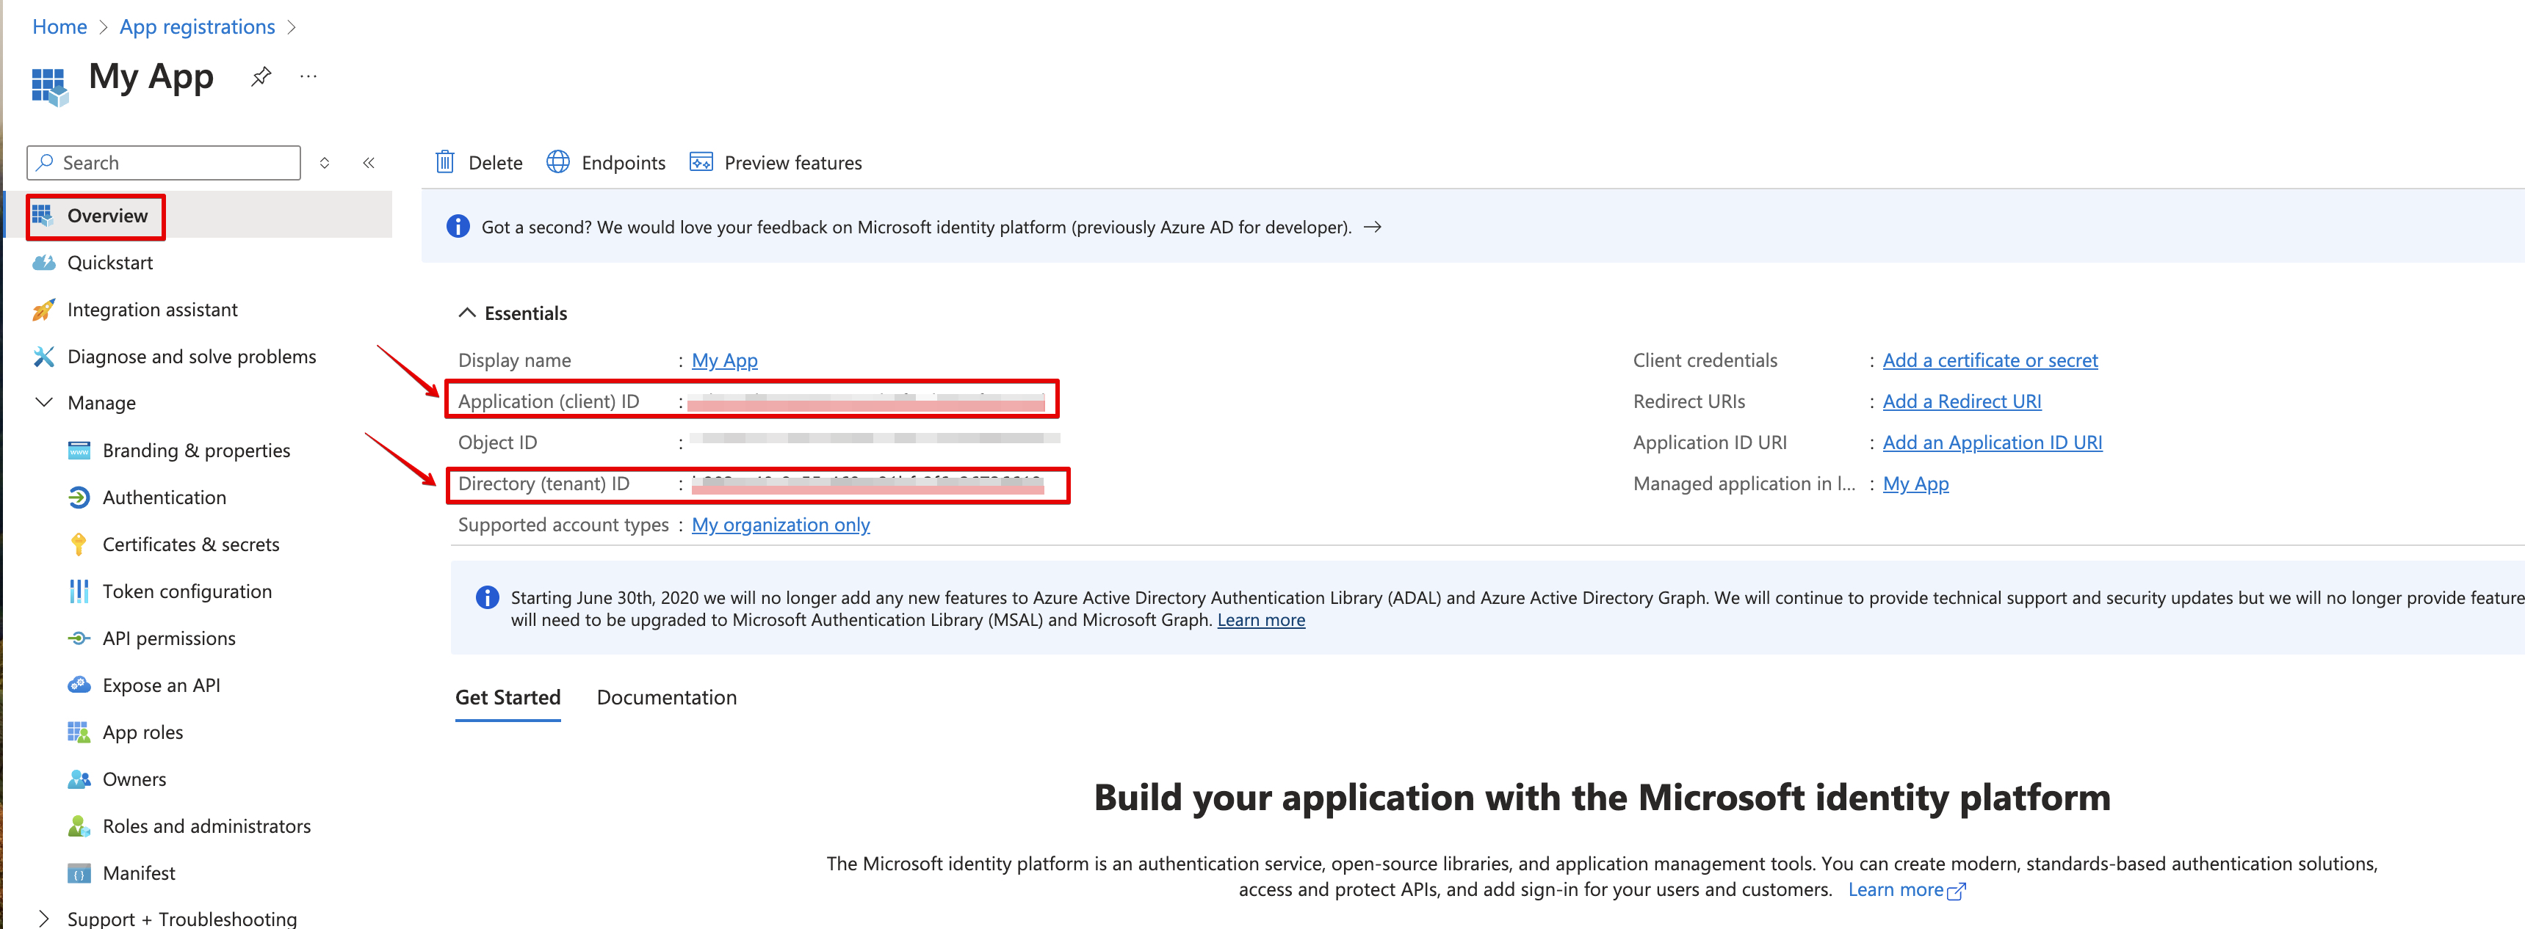The image size is (2525, 929).
Task: Pin the My App page
Action: (261, 76)
